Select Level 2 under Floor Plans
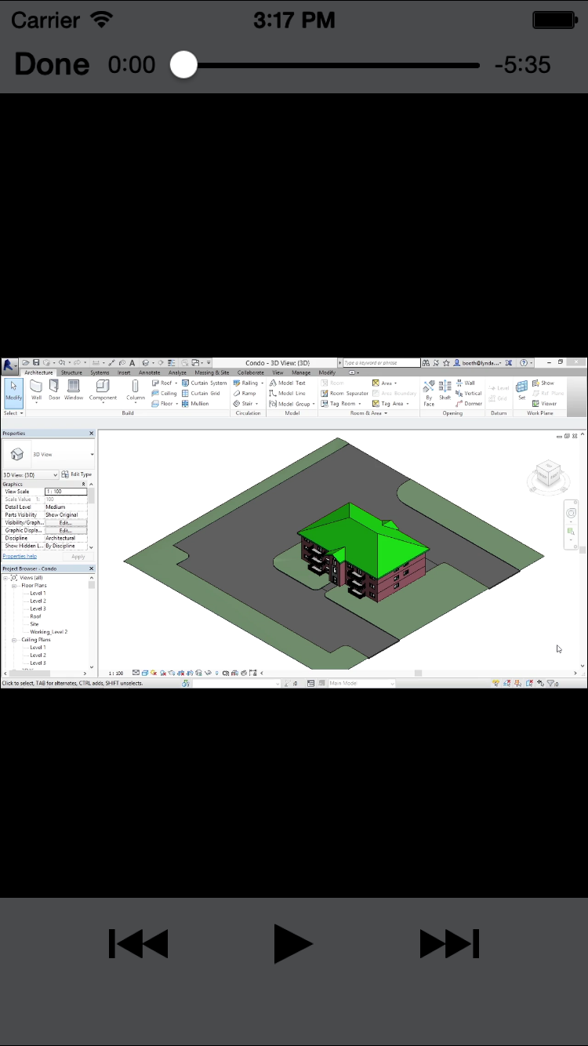The image size is (588, 1046). point(38,601)
